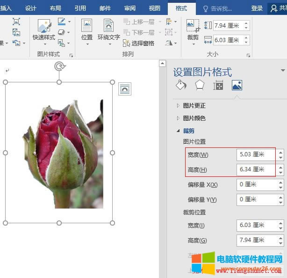Click layout options icon beside the picture
Screen dimensions: 287x278
[125, 88]
